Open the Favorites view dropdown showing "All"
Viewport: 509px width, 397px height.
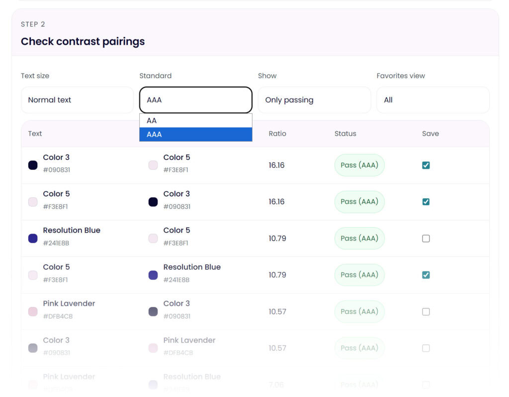click(x=432, y=100)
